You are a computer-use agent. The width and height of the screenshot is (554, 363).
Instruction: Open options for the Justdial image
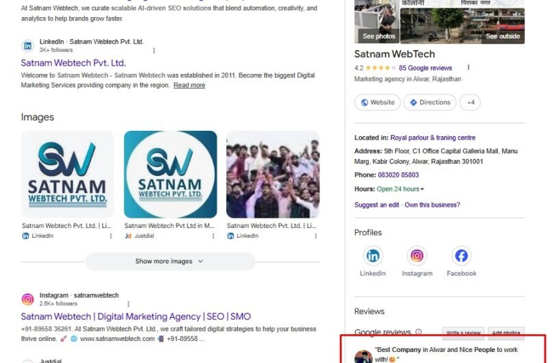213,236
